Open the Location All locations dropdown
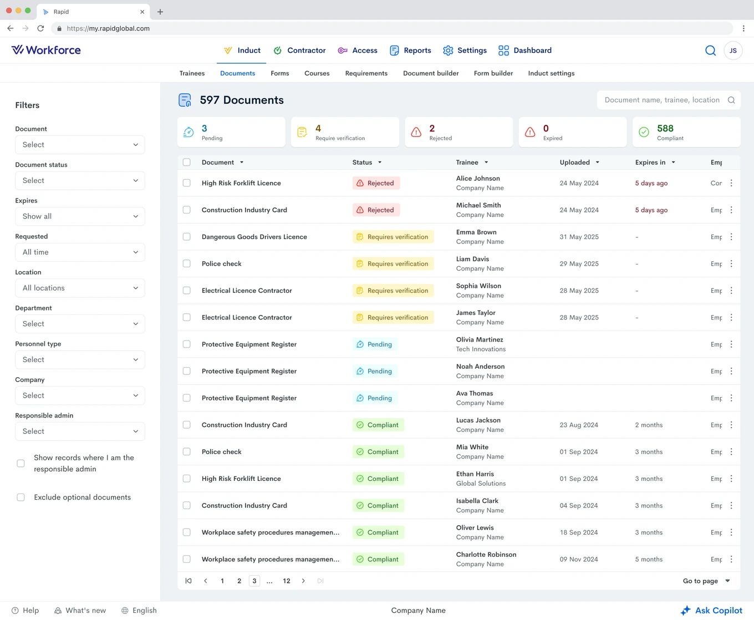Image resolution: width=754 pixels, height=620 pixels. [80, 288]
